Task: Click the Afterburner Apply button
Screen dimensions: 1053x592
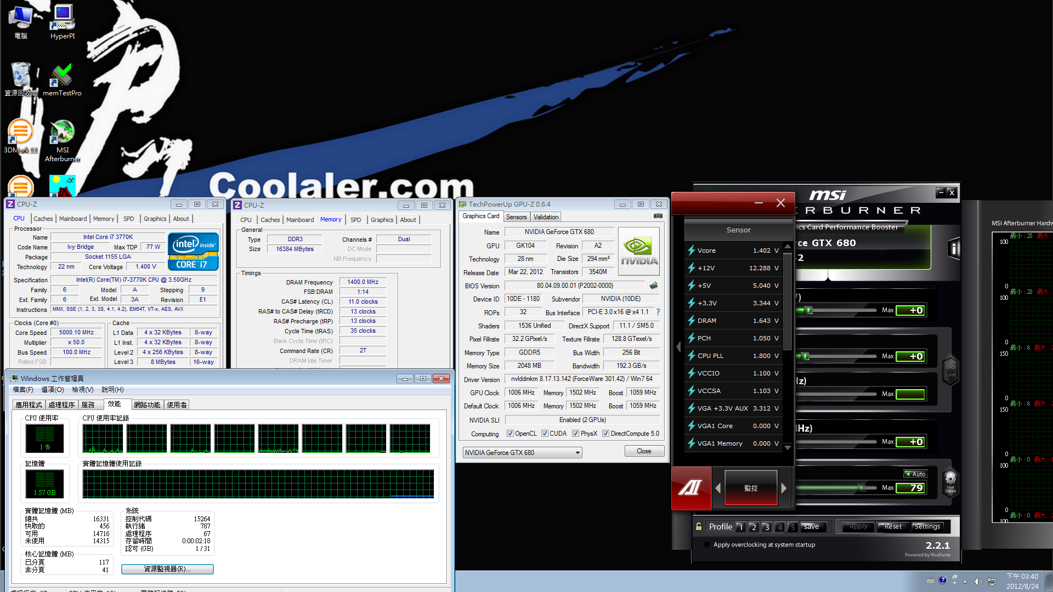Action: coord(858,527)
